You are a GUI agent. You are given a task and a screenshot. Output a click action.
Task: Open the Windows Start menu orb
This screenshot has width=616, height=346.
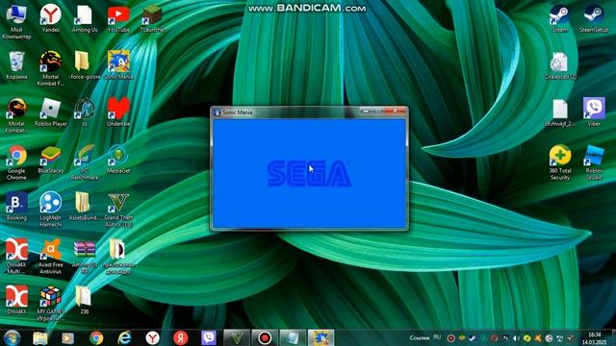pos(13,337)
